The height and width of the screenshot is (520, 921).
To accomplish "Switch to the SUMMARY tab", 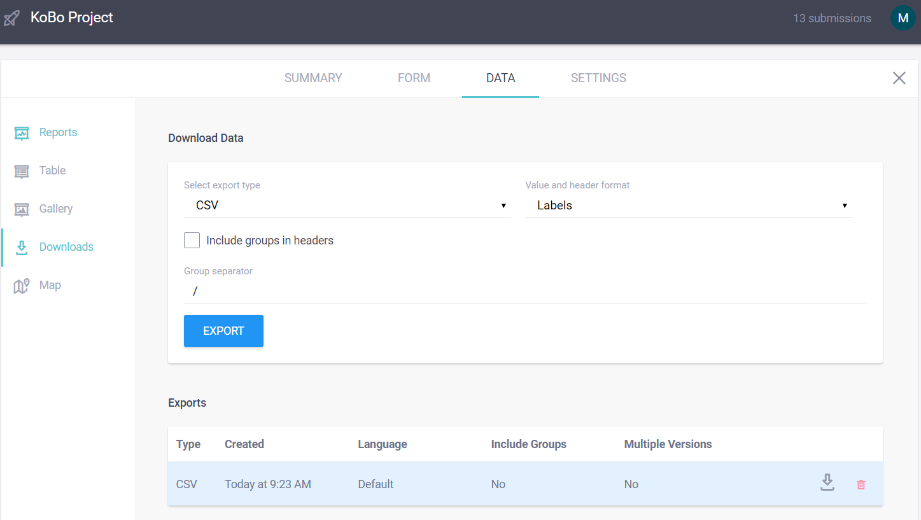I will (313, 78).
